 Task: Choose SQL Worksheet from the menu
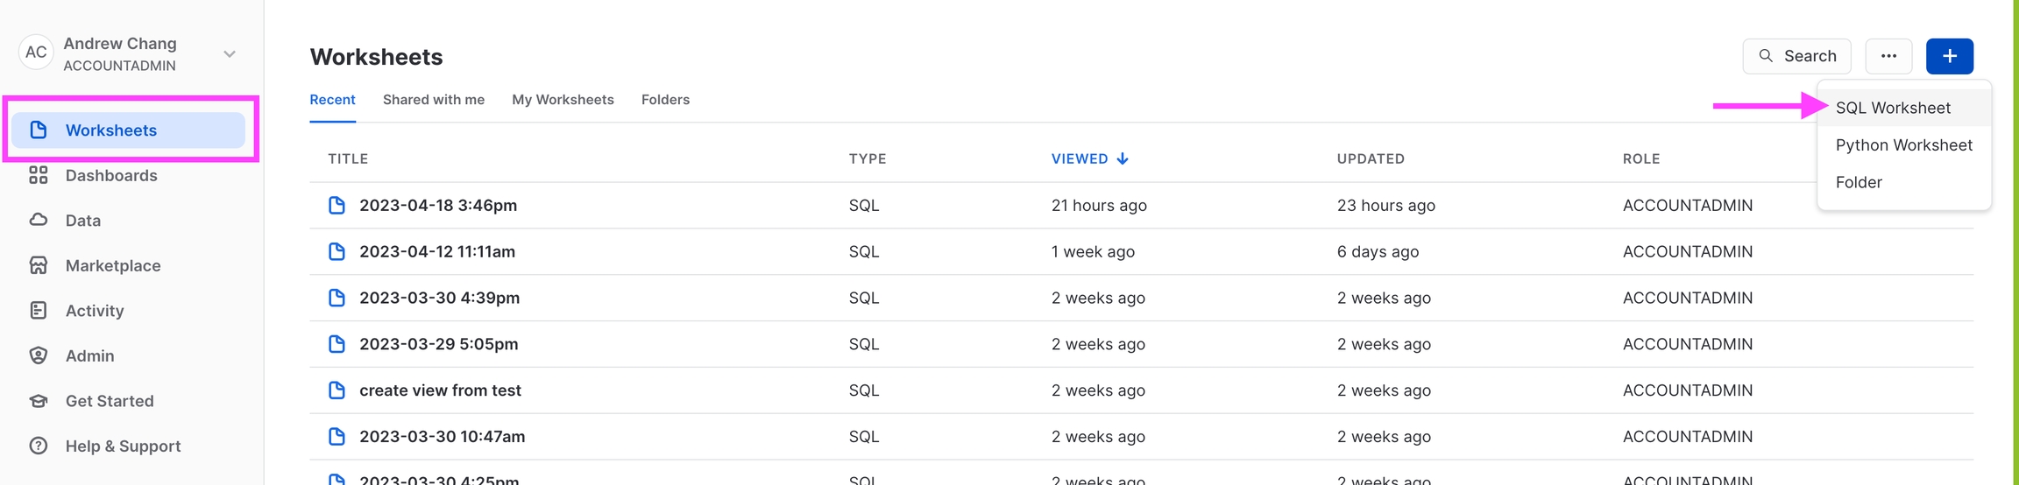coord(1893,108)
